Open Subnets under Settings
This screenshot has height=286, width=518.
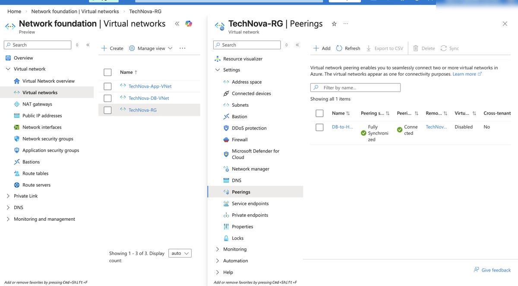point(240,105)
